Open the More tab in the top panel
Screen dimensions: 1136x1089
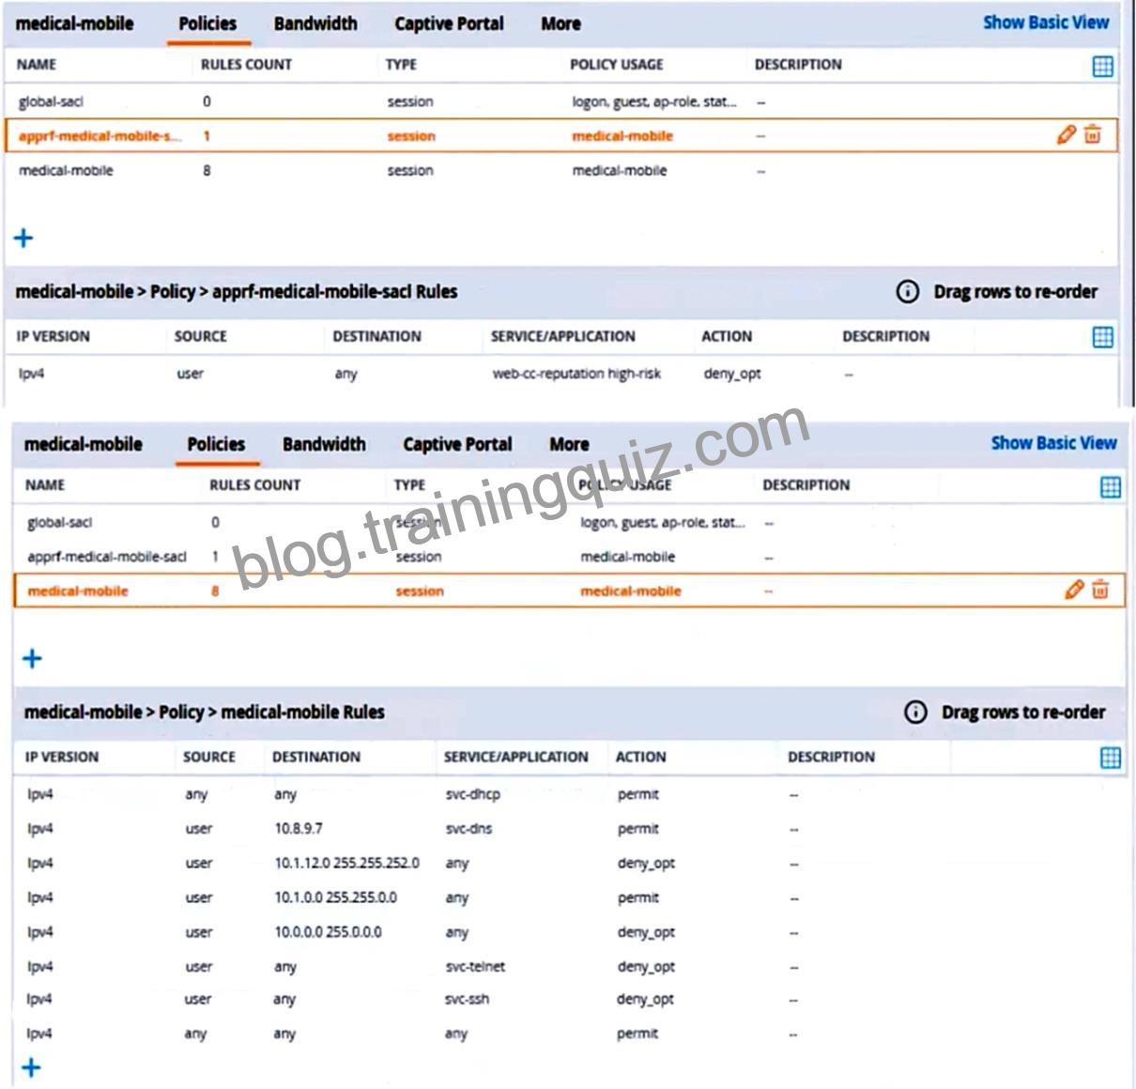(560, 23)
